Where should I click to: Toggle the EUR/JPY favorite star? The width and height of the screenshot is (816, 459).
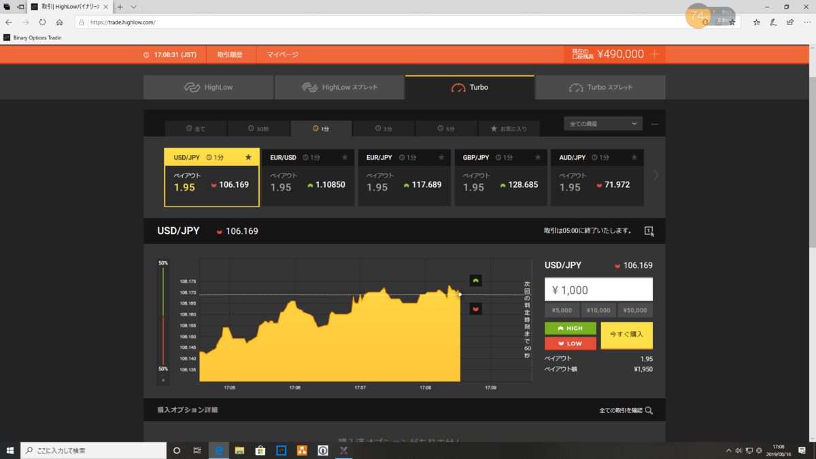pyautogui.click(x=441, y=157)
